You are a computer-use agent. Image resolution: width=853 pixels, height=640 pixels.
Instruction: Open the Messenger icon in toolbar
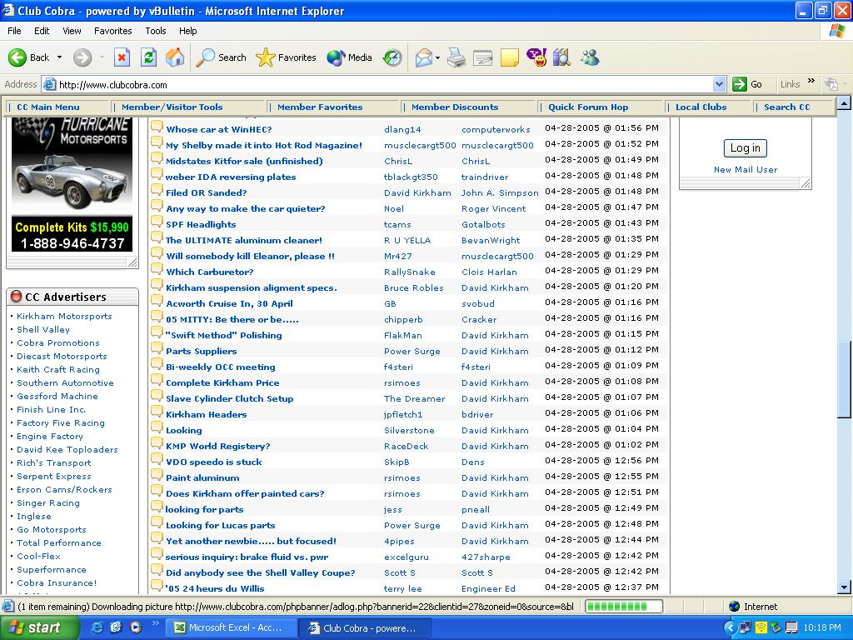pos(590,57)
